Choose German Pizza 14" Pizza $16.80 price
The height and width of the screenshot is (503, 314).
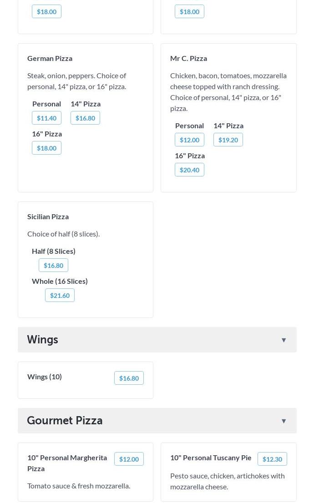point(85,118)
